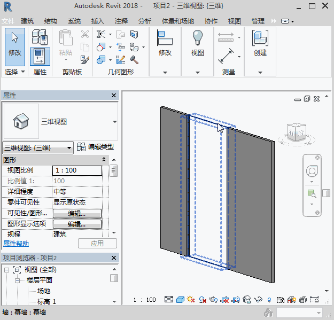The width and height of the screenshot is (334, 320).
Task: Click Detail Level icon in view bar
Action: click(169, 300)
